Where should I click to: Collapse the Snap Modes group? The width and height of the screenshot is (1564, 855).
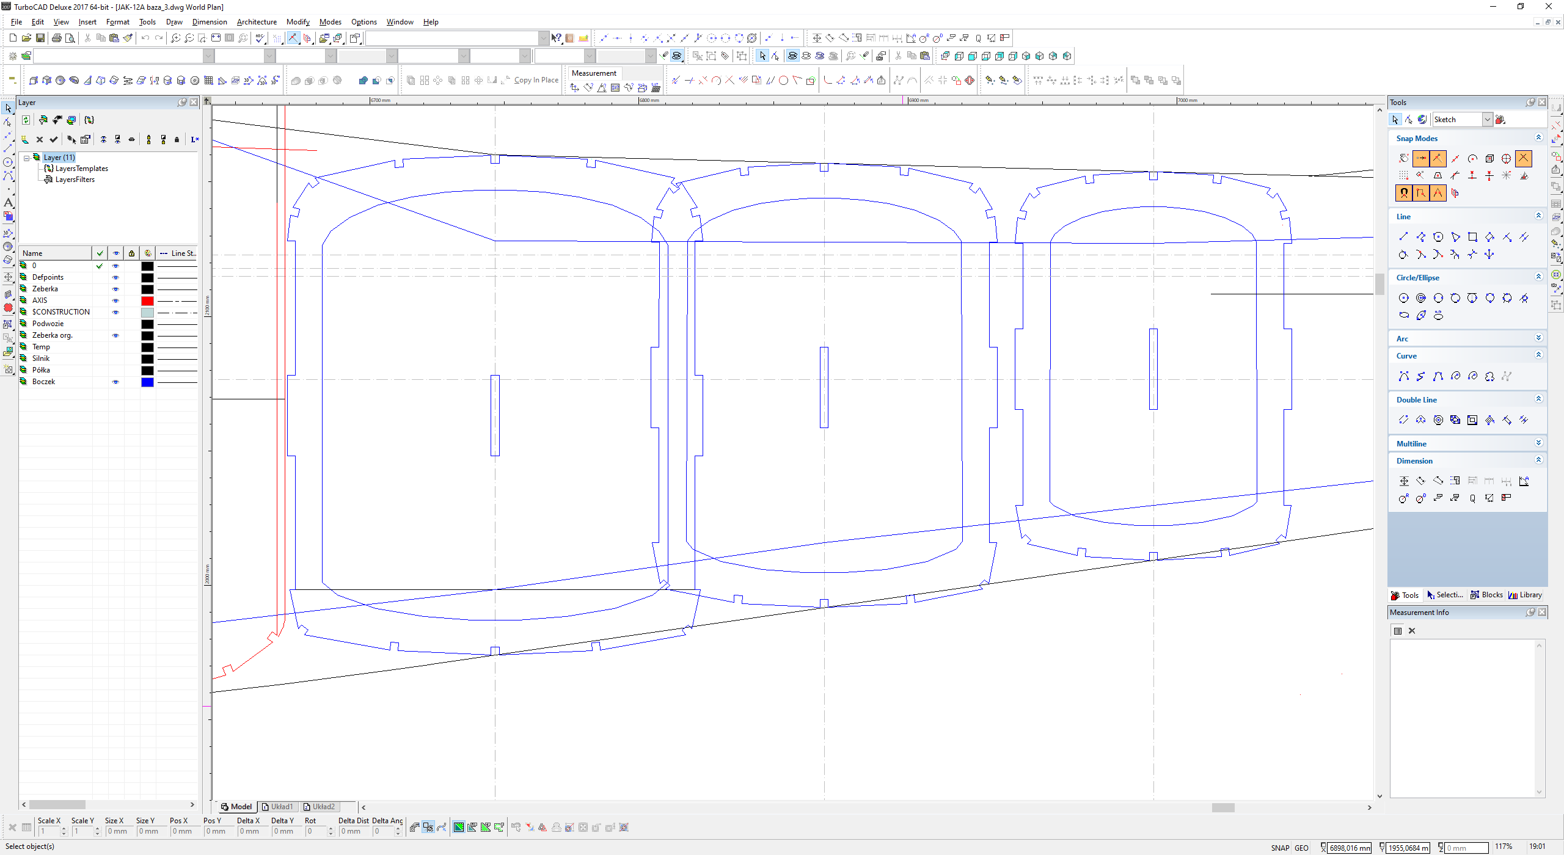pyautogui.click(x=1538, y=138)
